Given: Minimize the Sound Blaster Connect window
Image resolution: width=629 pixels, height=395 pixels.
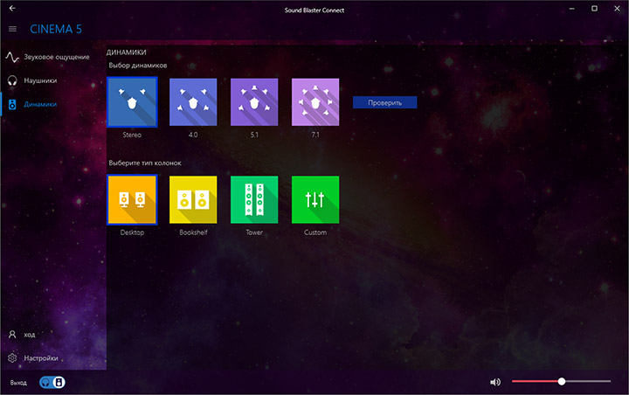Looking at the screenshot, I should (571, 9).
